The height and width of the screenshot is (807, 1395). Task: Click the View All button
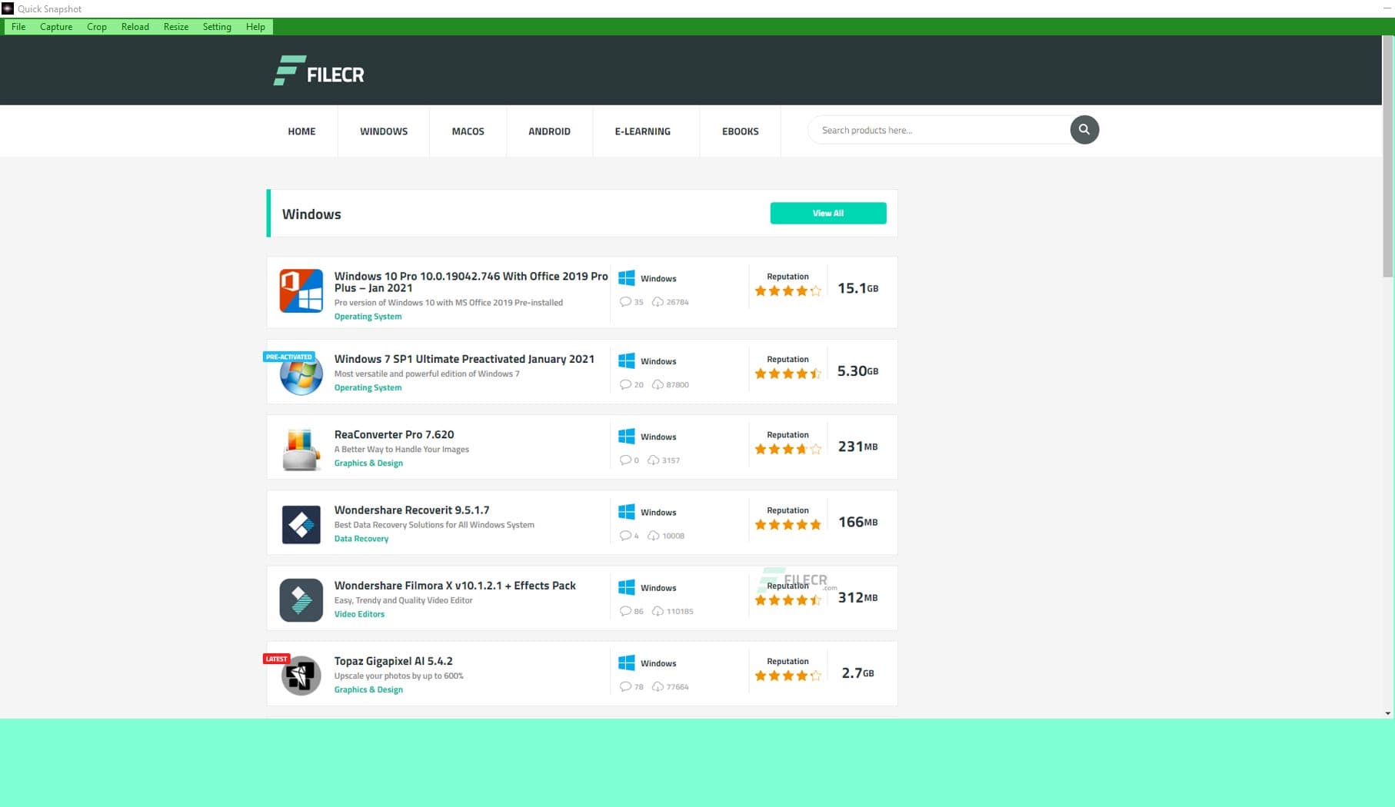pos(827,213)
